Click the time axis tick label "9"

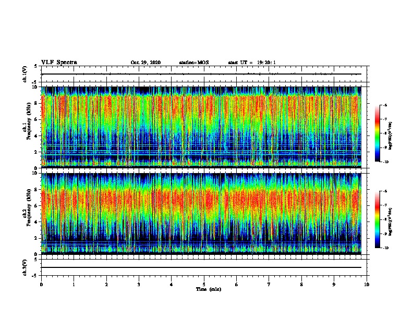334,285
